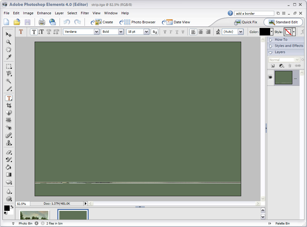Viewport: 307px width, 227px height.
Task: Select the Paint Bucket tool
Action: [9, 167]
